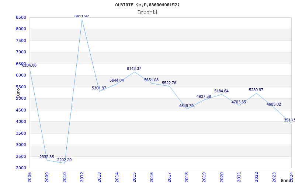Click the x-axis year 2022

[x=257, y=177]
